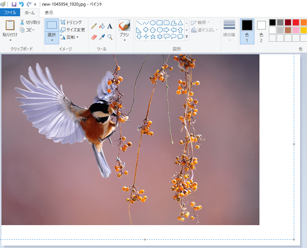
Task: Choose the Triangle shape
Action: point(180,23)
